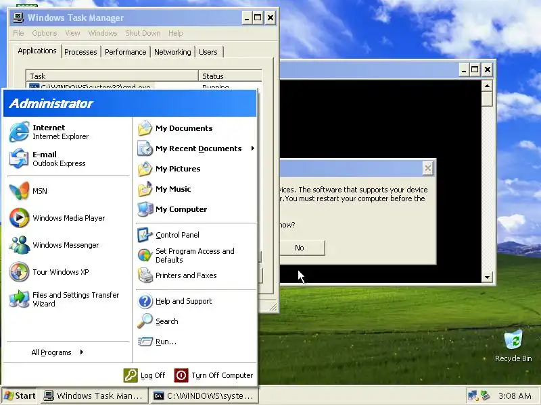This screenshot has height=405, width=541.
Task: Select C:\WINDOWS\system32 cmd taskbar button
Action: click(205, 396)
